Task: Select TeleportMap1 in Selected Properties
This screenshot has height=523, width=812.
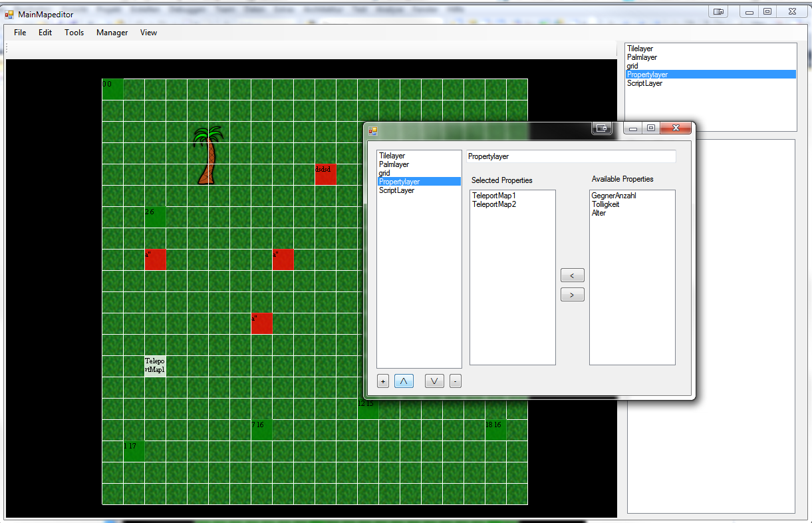Action: (x=494, y=196)
